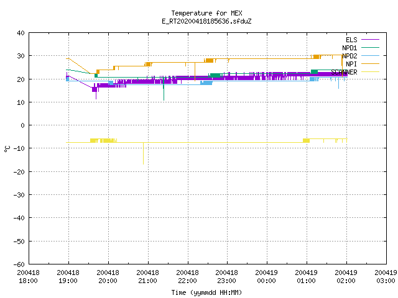
Task: Click the green NPD1 downward spike after 21:00
Action: tap(164, 90)
